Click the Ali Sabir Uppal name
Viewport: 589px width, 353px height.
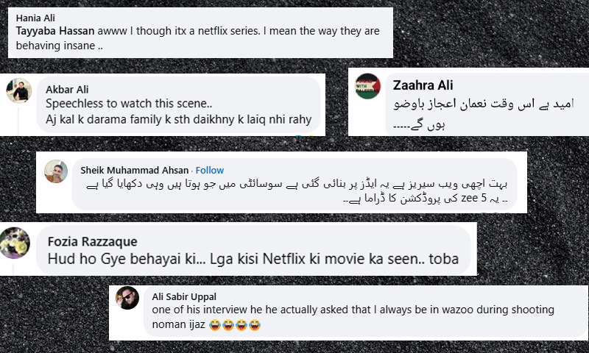184,296
